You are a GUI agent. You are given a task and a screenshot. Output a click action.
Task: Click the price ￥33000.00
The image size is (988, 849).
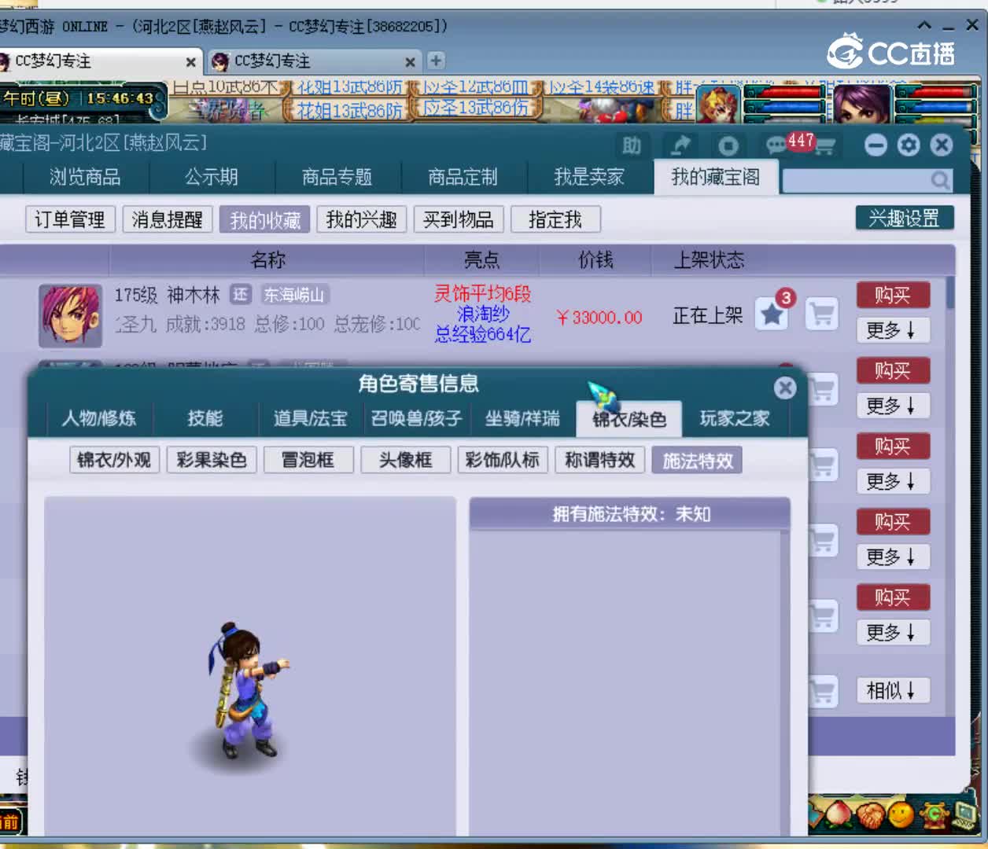[599, 318]
